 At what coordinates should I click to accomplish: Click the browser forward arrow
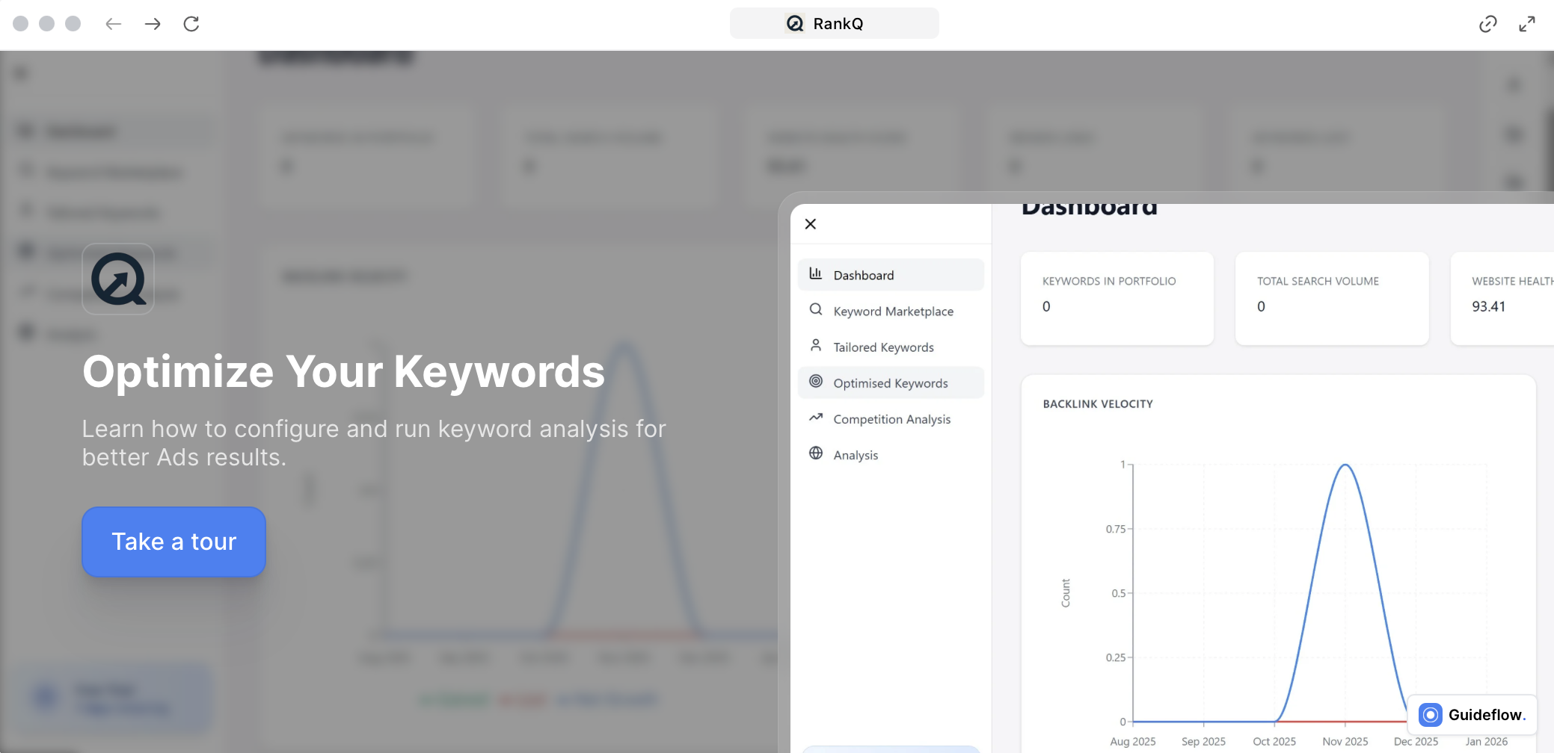point(153,24)
